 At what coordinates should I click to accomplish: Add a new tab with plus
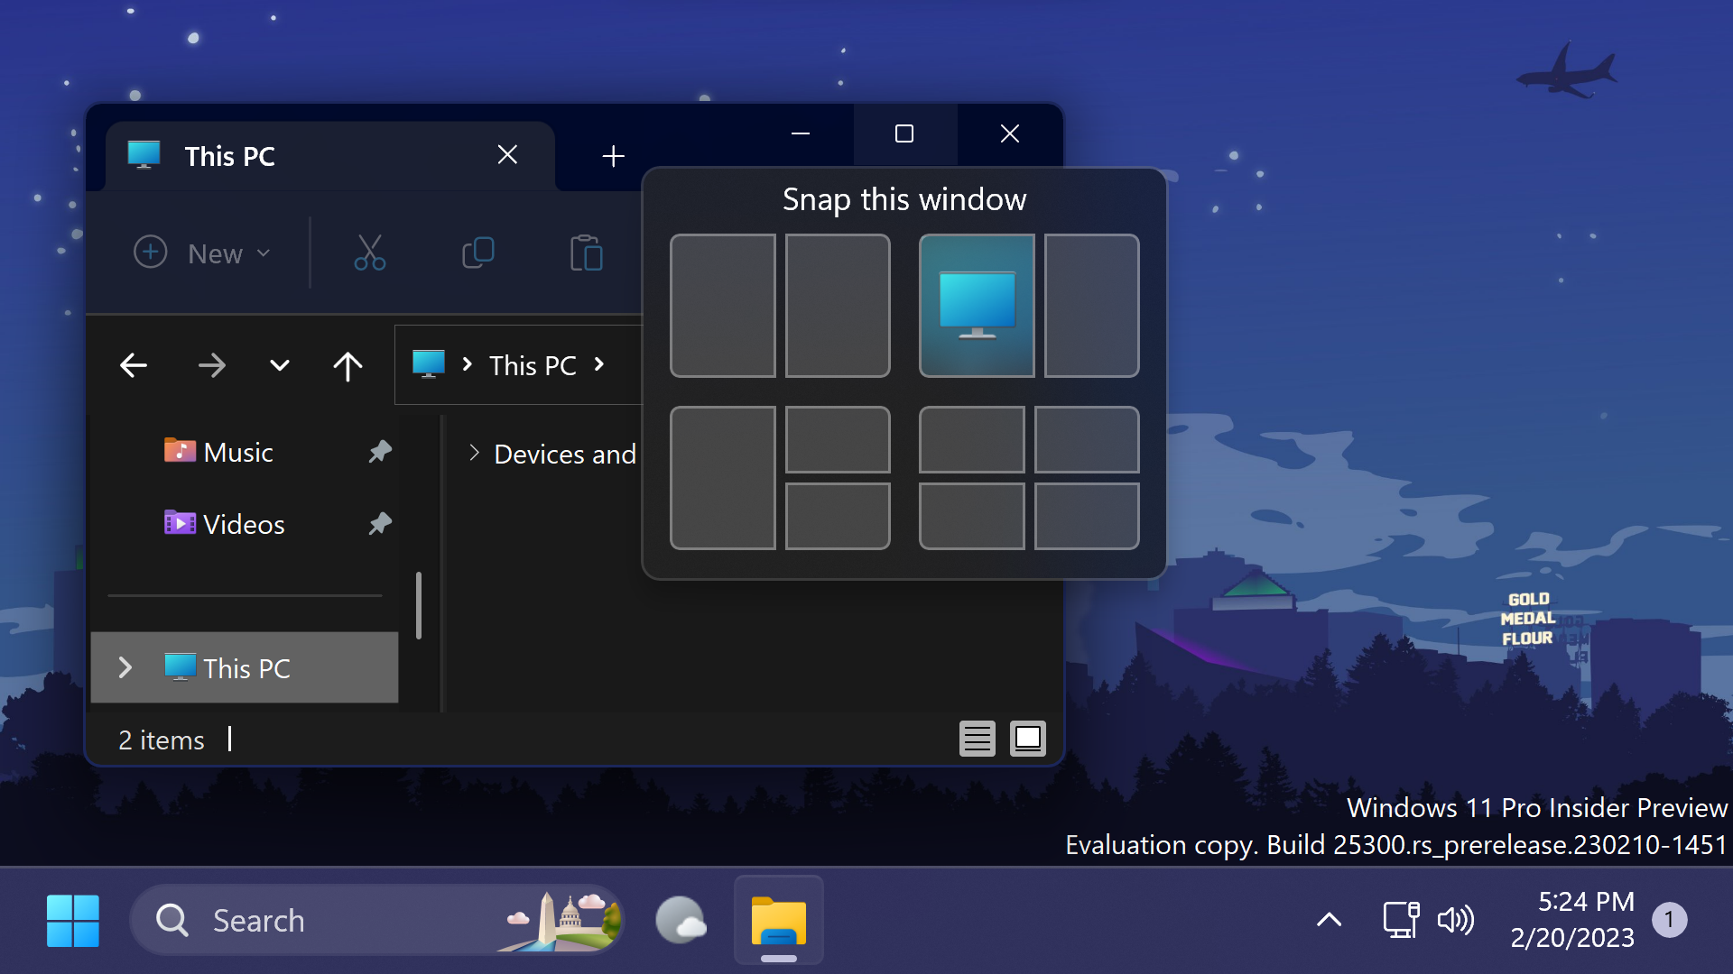pos(613,156)
